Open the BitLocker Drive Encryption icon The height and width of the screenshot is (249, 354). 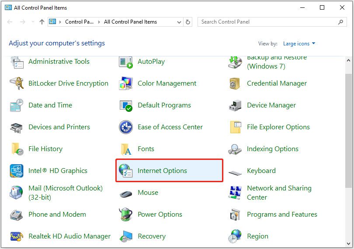[17, 83]
